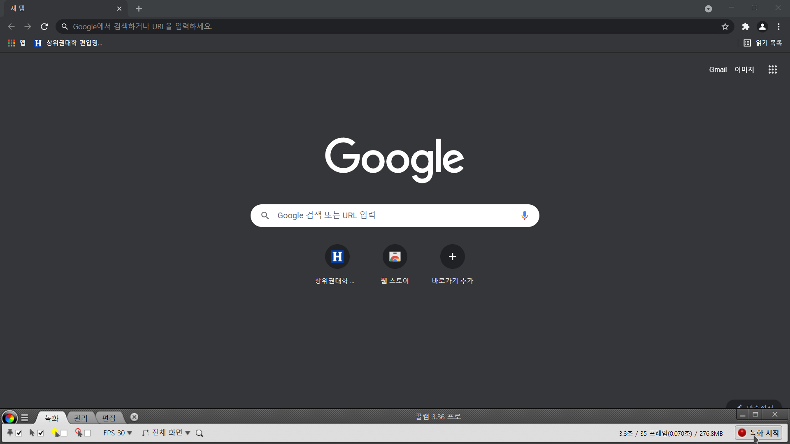Image resolution: width=790 pixels, height=444 pixels.
Task: Click the voice search microphone icon
Action: click(524, 215)
